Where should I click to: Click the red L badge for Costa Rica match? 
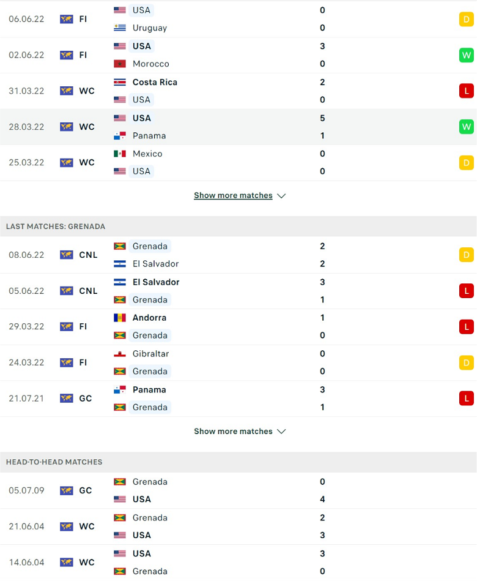pos(466,91)
